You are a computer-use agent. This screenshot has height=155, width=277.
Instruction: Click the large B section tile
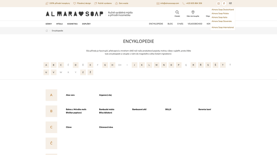[x=51, y=111]
